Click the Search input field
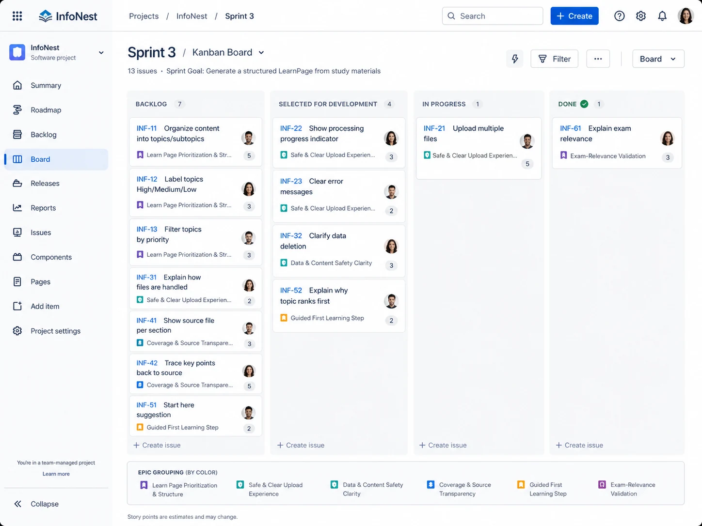The height and width of the screenshot is (526, 702). click(493, 16)
